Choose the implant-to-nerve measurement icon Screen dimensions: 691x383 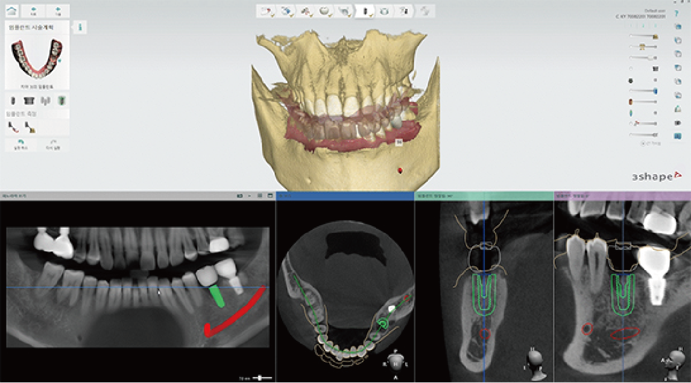tap(13, 128)
